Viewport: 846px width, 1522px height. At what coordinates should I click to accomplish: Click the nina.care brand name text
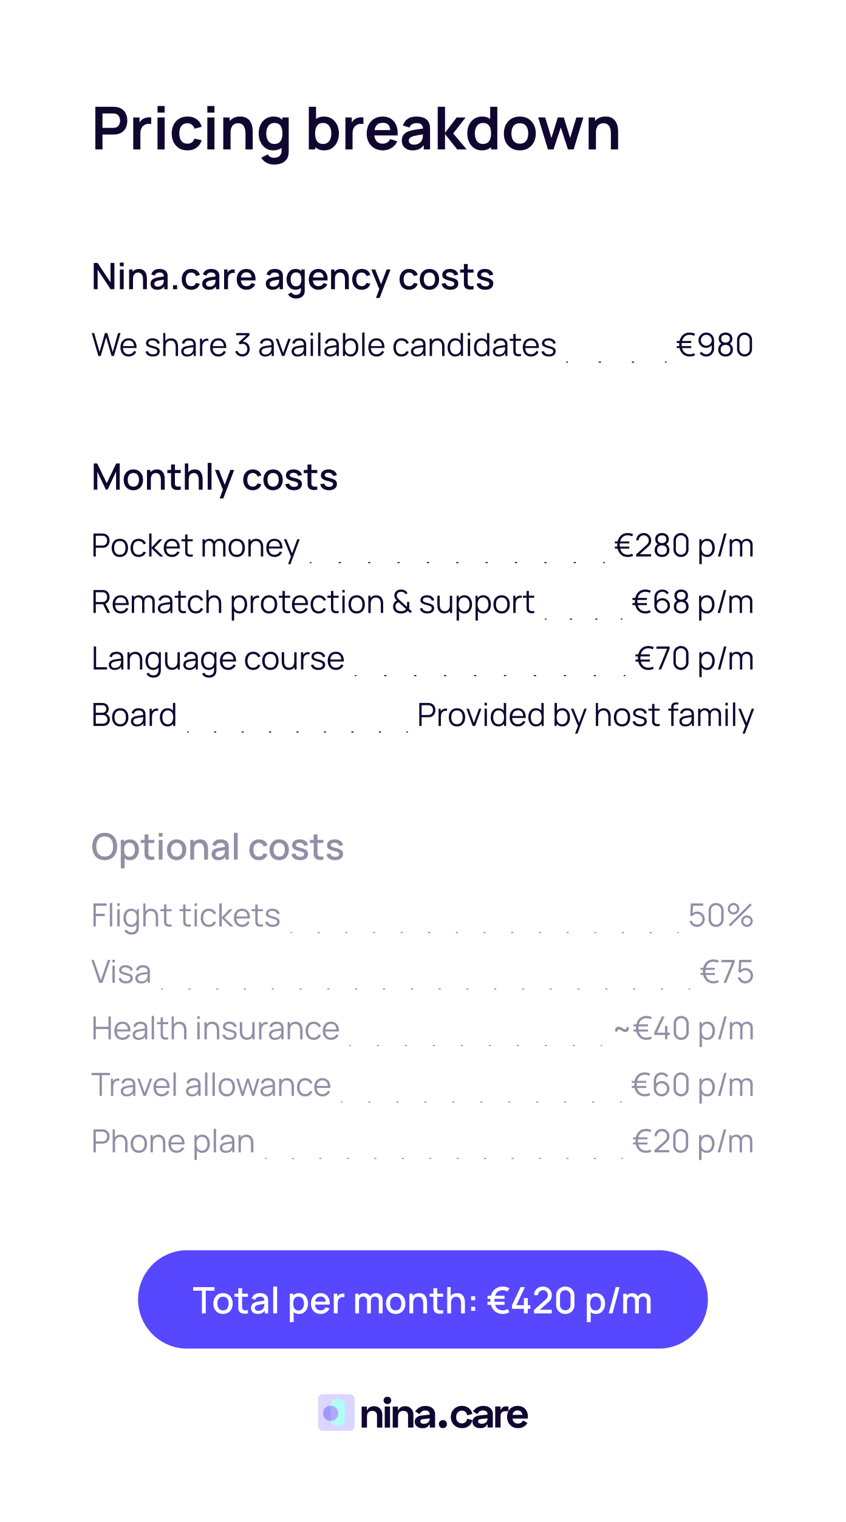pyautogui.click(x=444, y=1414)
